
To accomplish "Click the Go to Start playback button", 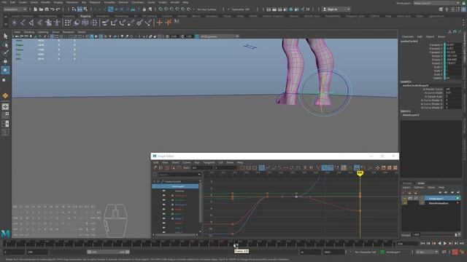I will click(422, 243).
